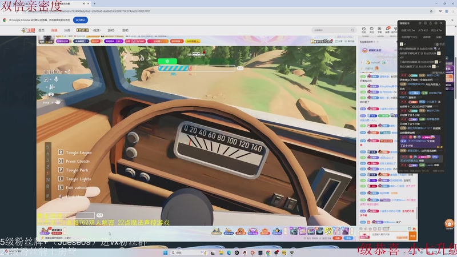
Task: Click the streamer avatar thumbnail
Action: 46,39
